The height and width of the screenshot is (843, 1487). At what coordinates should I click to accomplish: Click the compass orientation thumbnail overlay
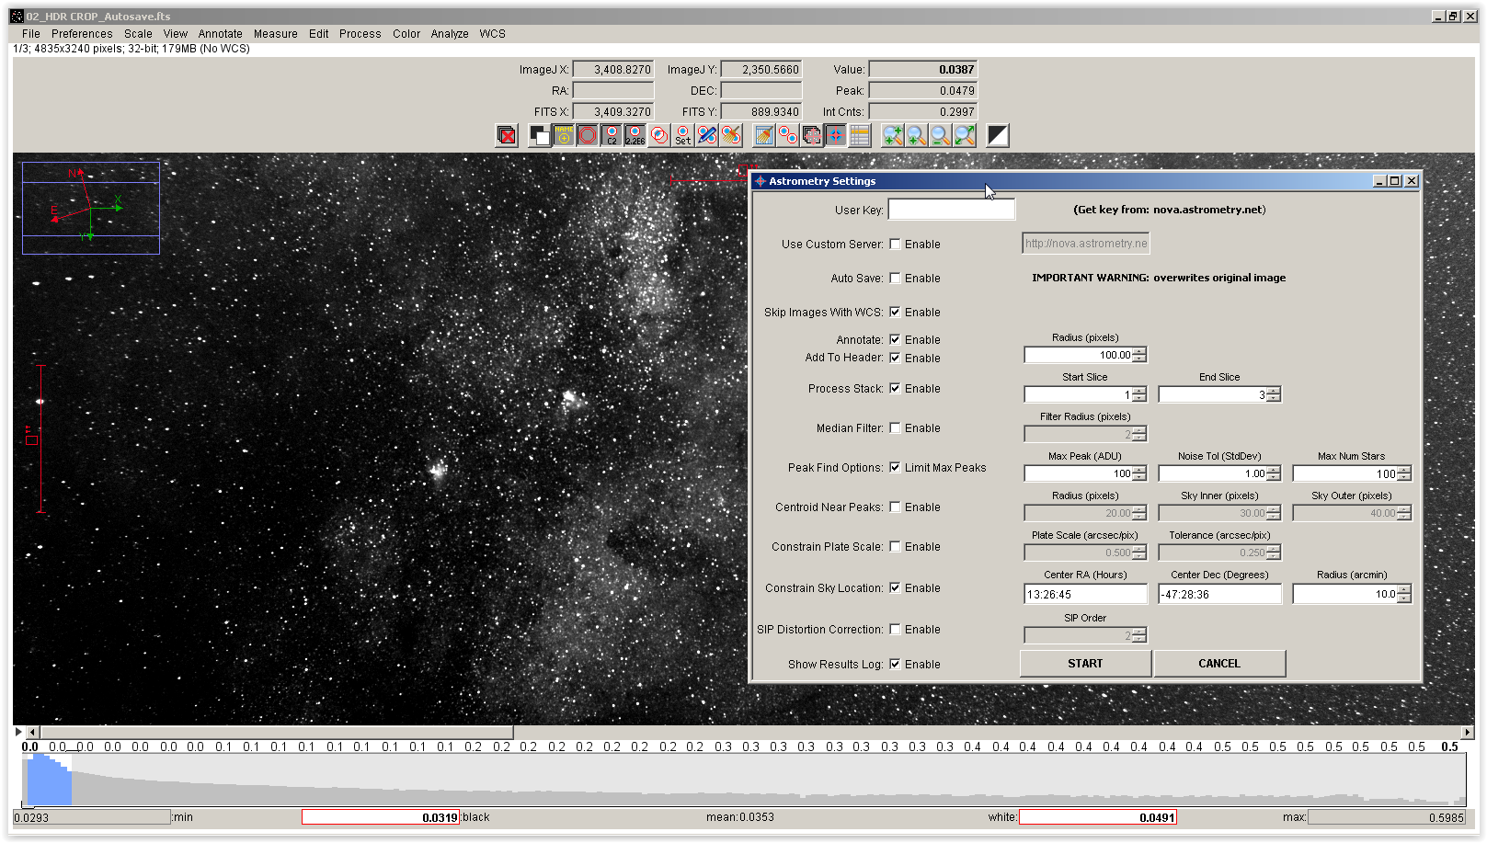click(x=91, y=208)
